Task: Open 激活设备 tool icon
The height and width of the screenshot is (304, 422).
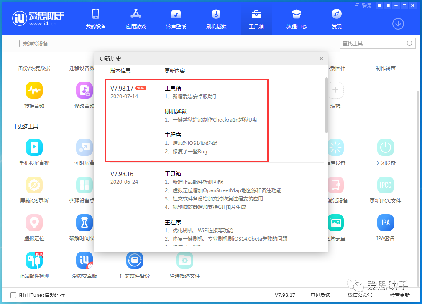Action: click(x=336, y=185)
